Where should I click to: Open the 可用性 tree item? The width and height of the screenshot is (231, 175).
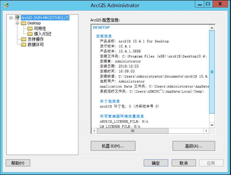click(40, 29)
